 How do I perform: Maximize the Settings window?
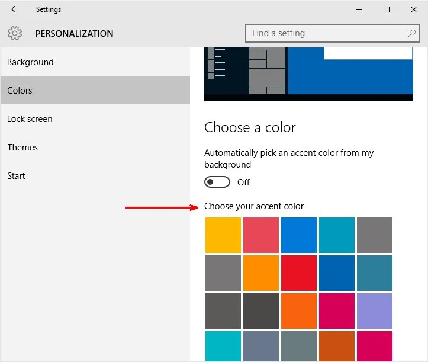point(387,9)
